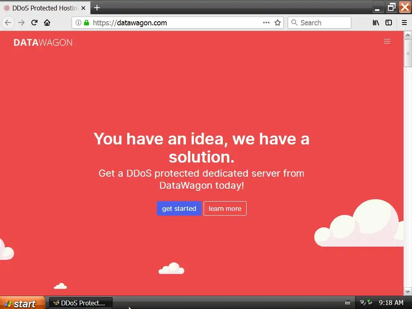Open page actions three-dot menu in address bar
Image resolution: width=412 pixels, height=309 pixels.
coord(266,23)
